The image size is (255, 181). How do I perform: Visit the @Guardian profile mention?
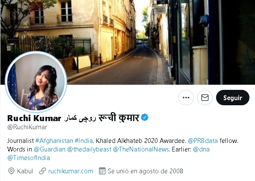pyautogui.click(x=50, y=149)
